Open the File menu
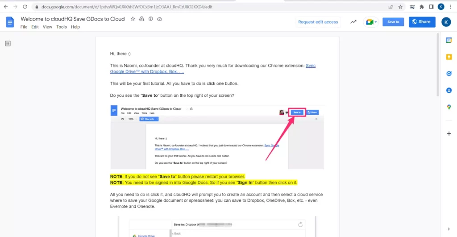 pyautogui.click(x=24, y=27)
